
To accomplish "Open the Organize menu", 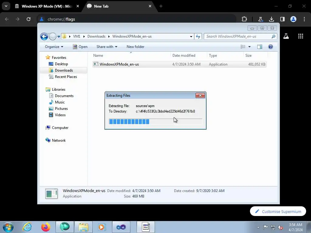I will (54, 47).
